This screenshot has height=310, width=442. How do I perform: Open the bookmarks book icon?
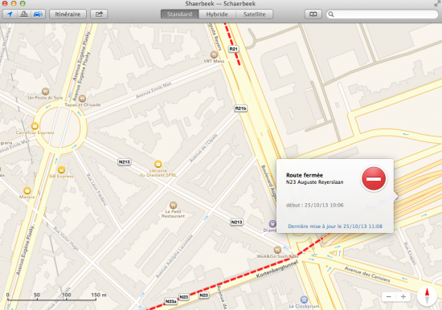coord(313,14)
